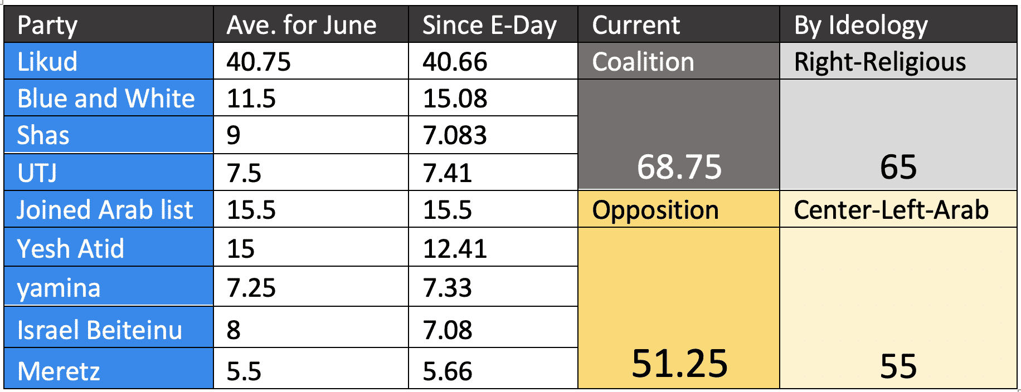Click the Opposition label cell
The height and width of the screenshot is (392, 1021).
(x=678, y=210)
